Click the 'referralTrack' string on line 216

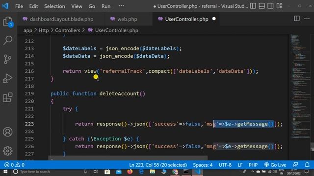tap(122, 71)
